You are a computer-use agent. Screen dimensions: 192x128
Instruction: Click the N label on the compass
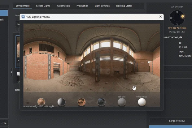coord(177,12)
